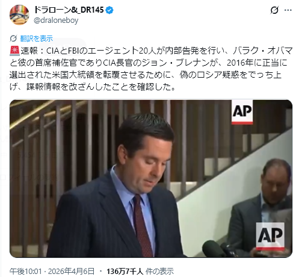Screen dimensions: 299x277
Task: Click the microphones at the video's bottom
Action: tap(218, 249)
